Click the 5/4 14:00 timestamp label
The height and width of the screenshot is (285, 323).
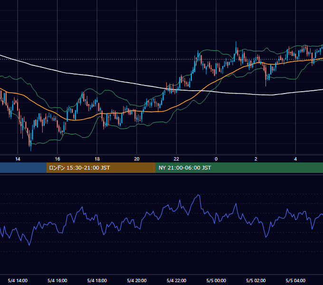click(18, 281)
